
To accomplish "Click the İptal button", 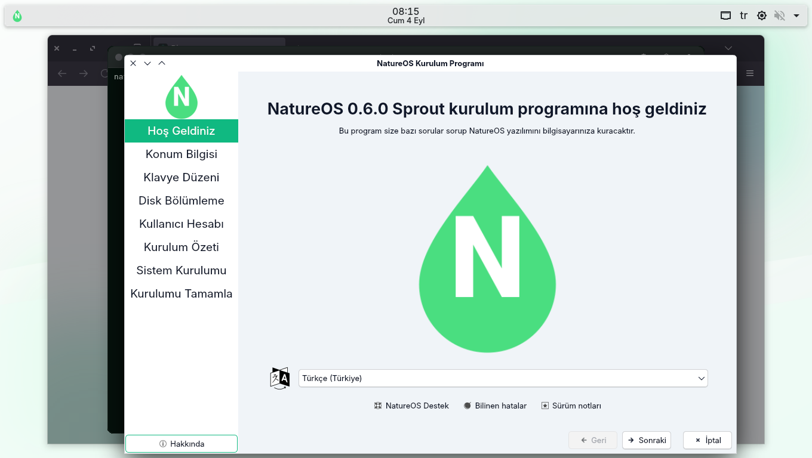I will click(708, 440).
